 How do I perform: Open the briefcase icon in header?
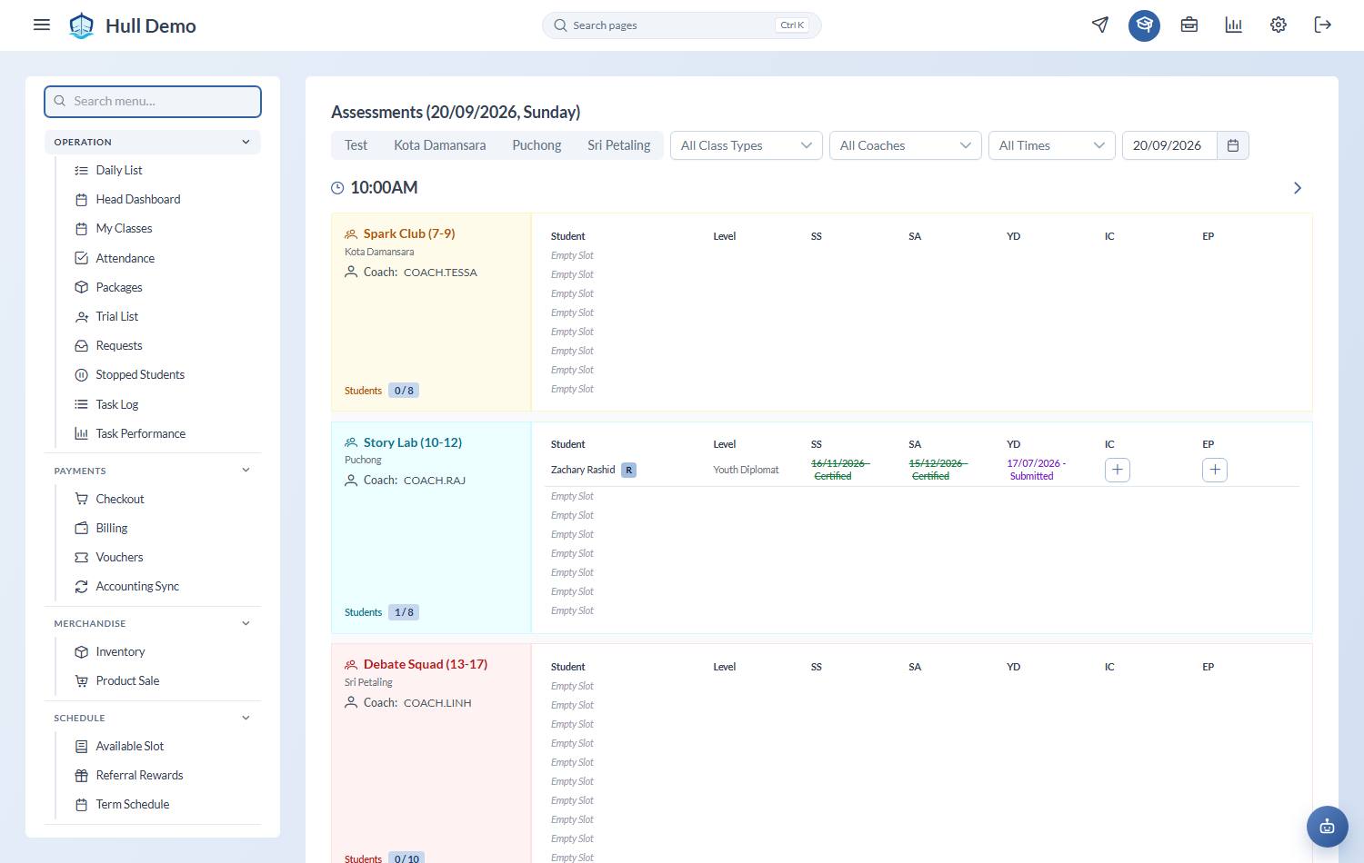1189,25
